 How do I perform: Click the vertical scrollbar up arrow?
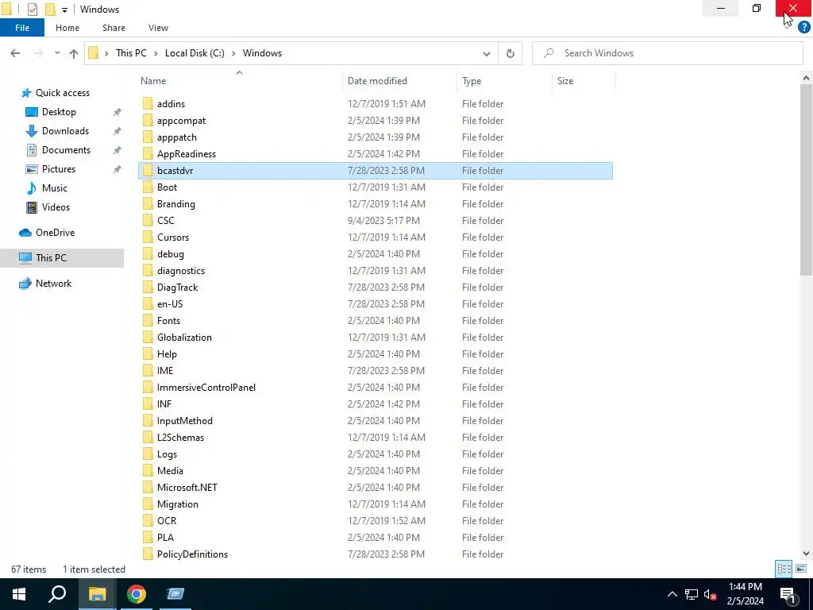(x=806, y=78)
